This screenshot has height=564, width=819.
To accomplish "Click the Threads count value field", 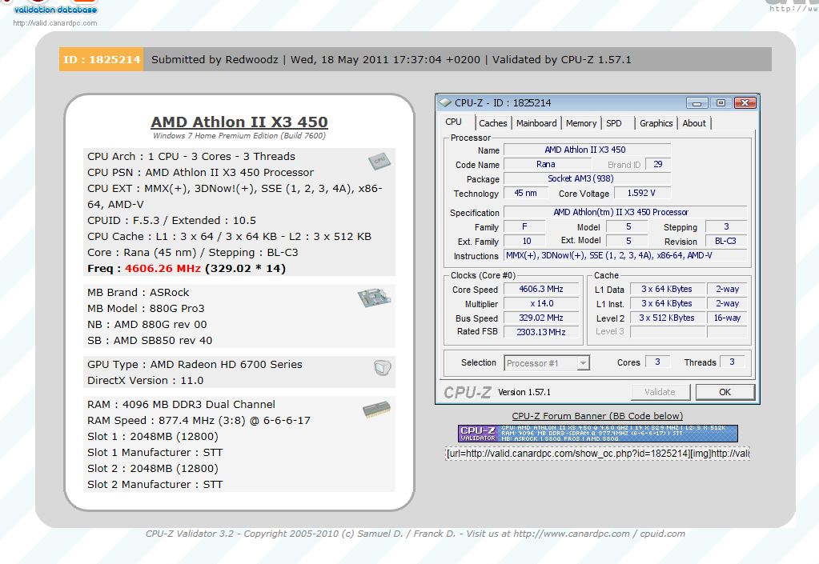I will click(733, 362).
